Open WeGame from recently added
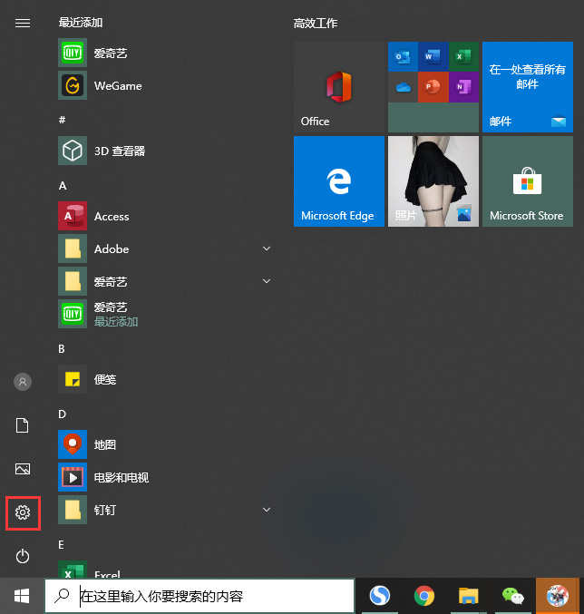 click(164, 85)
